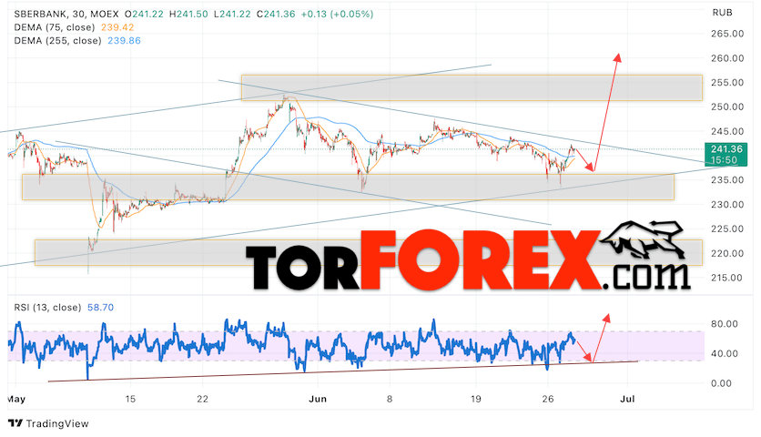The height and width of the screenshot is (437, 761).
Task: Click the +0.13 (+0.05%) change value
Action: pos(337,14)
